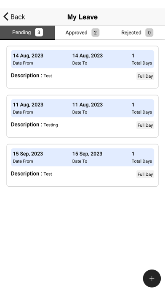Screen dimensions: 165x294
Task: Click the Approved count badge 2
Action: (95, 33)
